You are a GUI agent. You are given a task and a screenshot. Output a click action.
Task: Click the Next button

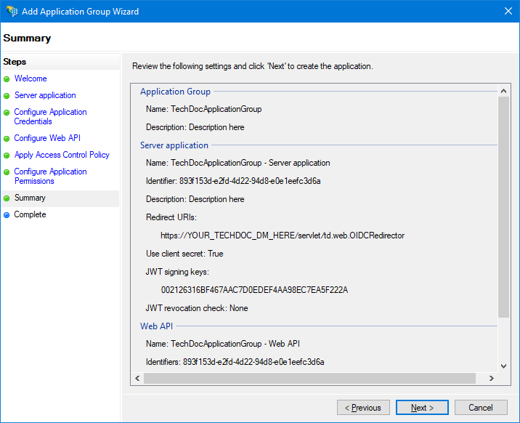(422, 408)
